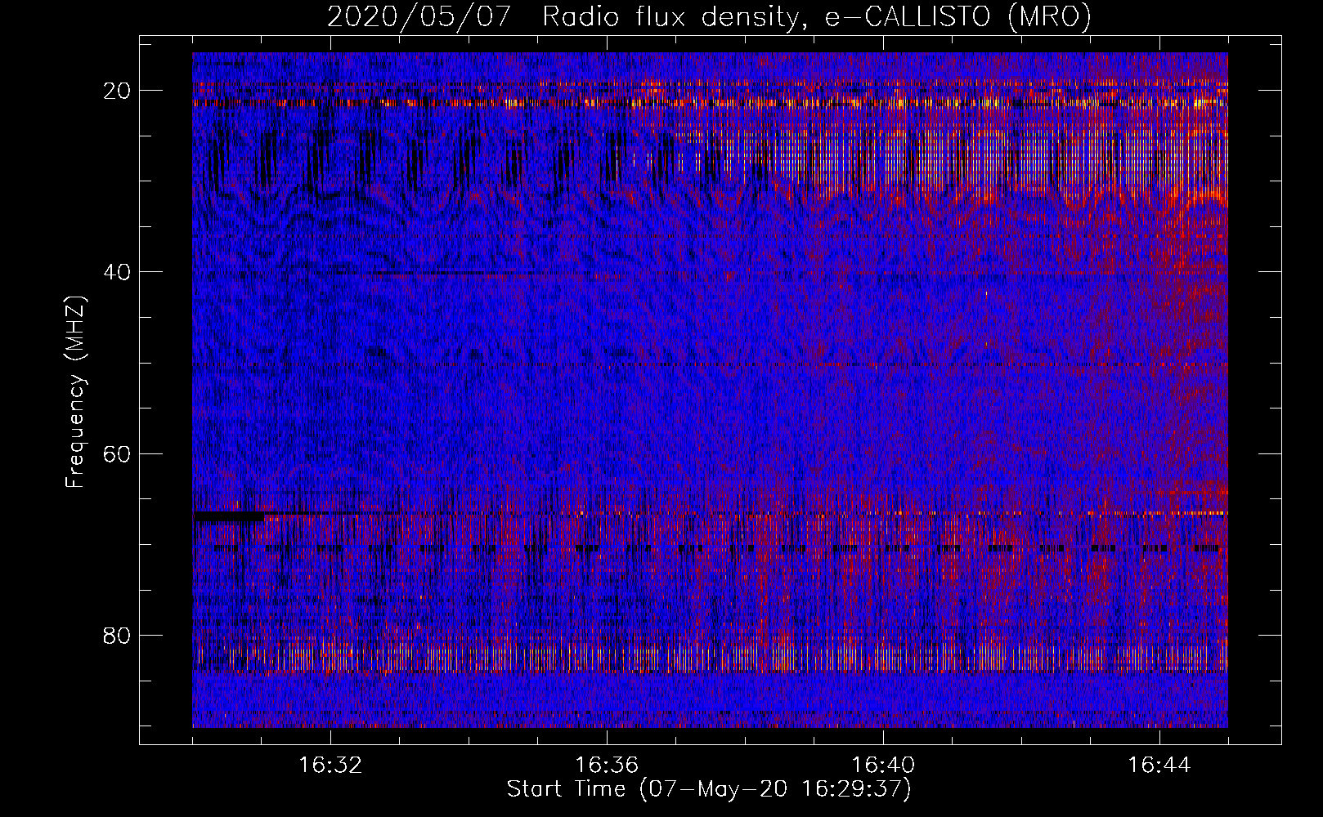Click the 'Frequency (MHZ)' y-axis label

click(75, 393)
